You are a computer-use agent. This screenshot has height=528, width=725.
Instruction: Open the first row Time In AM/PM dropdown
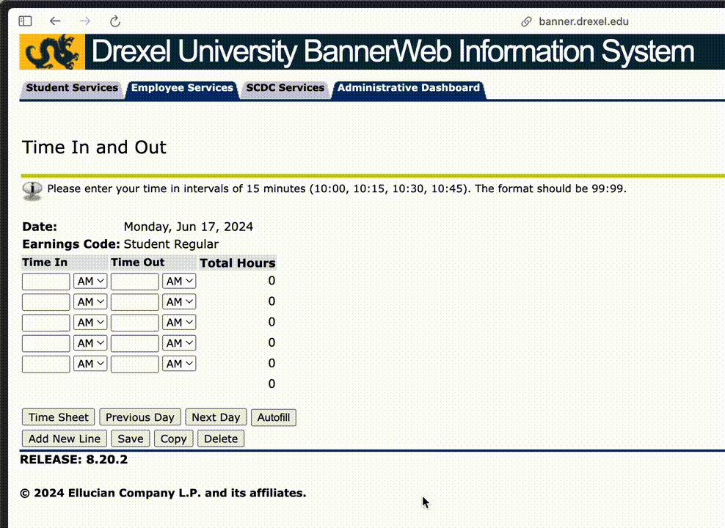tap(90, 282)
